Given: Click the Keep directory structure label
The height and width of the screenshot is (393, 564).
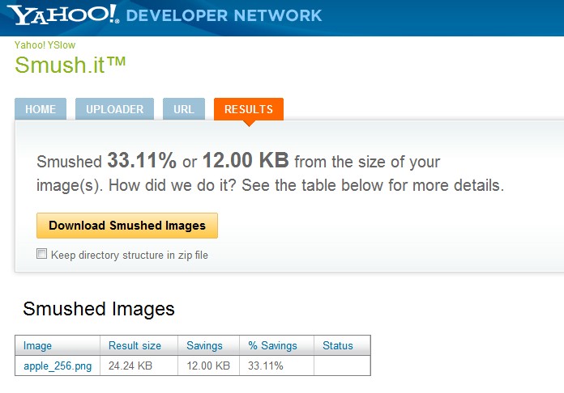Looking at the screenshot, I should (130, 256).
